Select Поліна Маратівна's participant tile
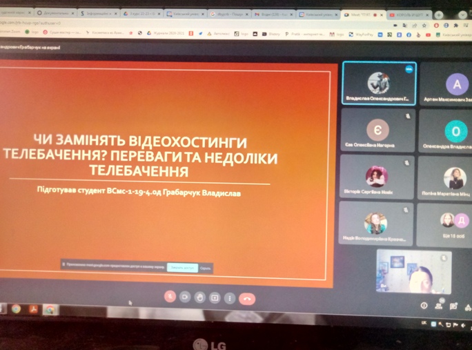 [x=445, y=178]
